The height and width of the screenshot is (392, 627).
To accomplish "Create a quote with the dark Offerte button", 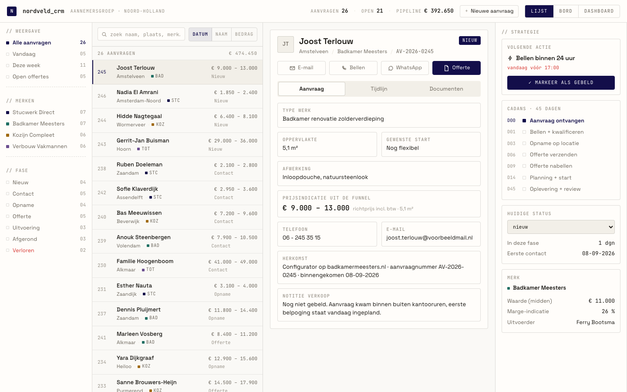I will point(456,68).
